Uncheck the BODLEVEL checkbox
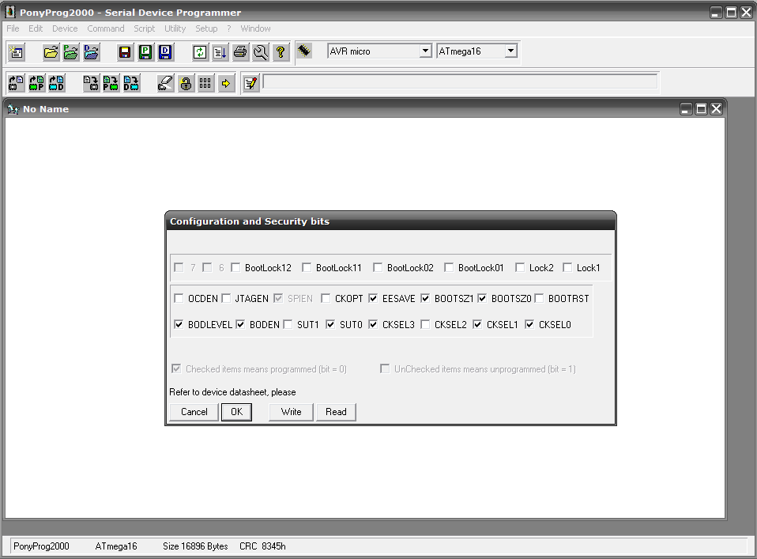Viewport: 757px width, 559px height. click(x=179, y=325)
